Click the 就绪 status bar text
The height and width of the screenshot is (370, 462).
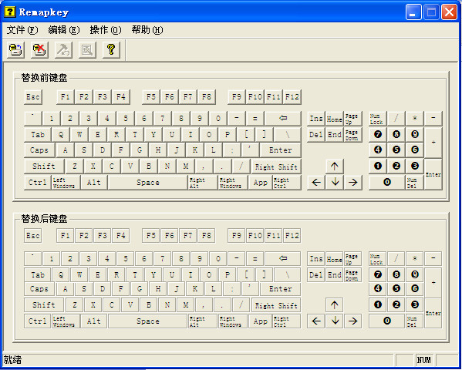pos(12,360)
